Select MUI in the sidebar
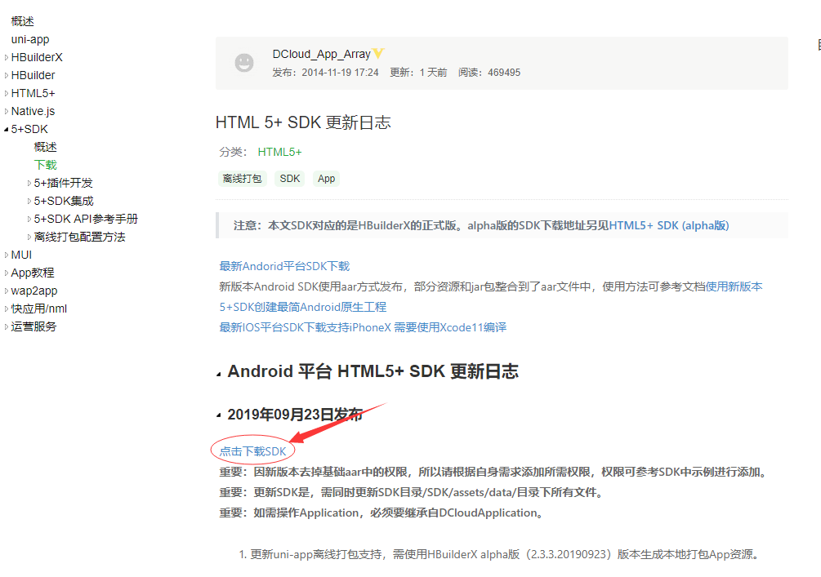The image size is (821, 577). pyautogui.click(x=21, y=255)
